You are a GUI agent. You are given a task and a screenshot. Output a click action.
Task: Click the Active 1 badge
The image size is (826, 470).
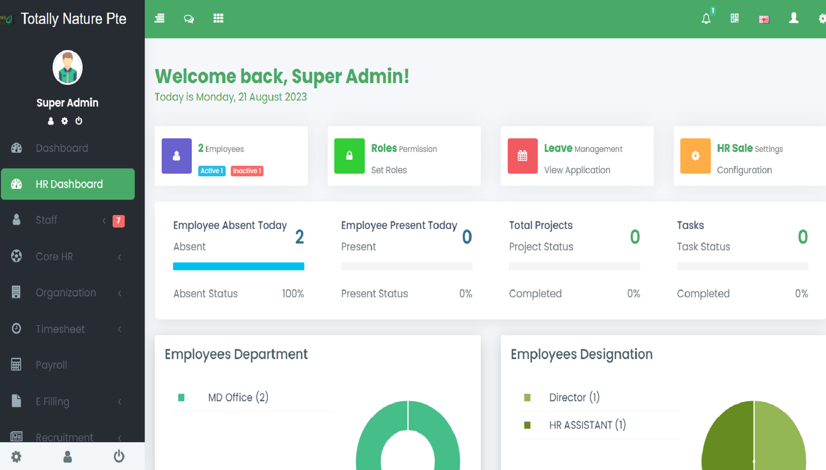click(212, 171)
